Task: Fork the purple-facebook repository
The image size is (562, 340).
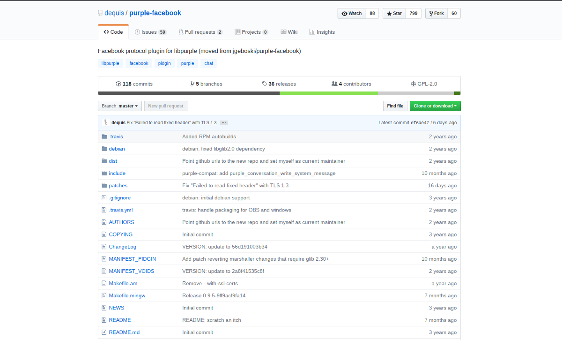Action: (x=436, y=13)
